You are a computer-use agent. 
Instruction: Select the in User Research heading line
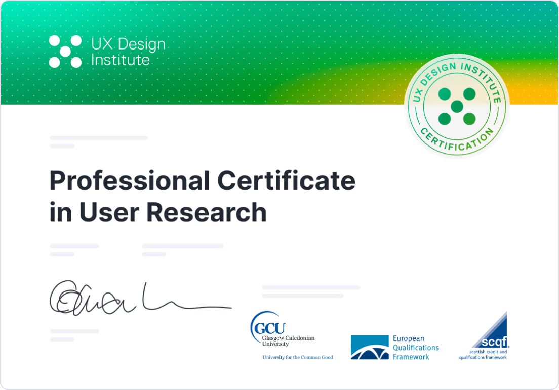157,212
